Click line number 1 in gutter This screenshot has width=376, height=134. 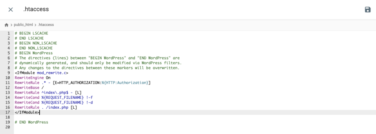[x=9, y=33]
